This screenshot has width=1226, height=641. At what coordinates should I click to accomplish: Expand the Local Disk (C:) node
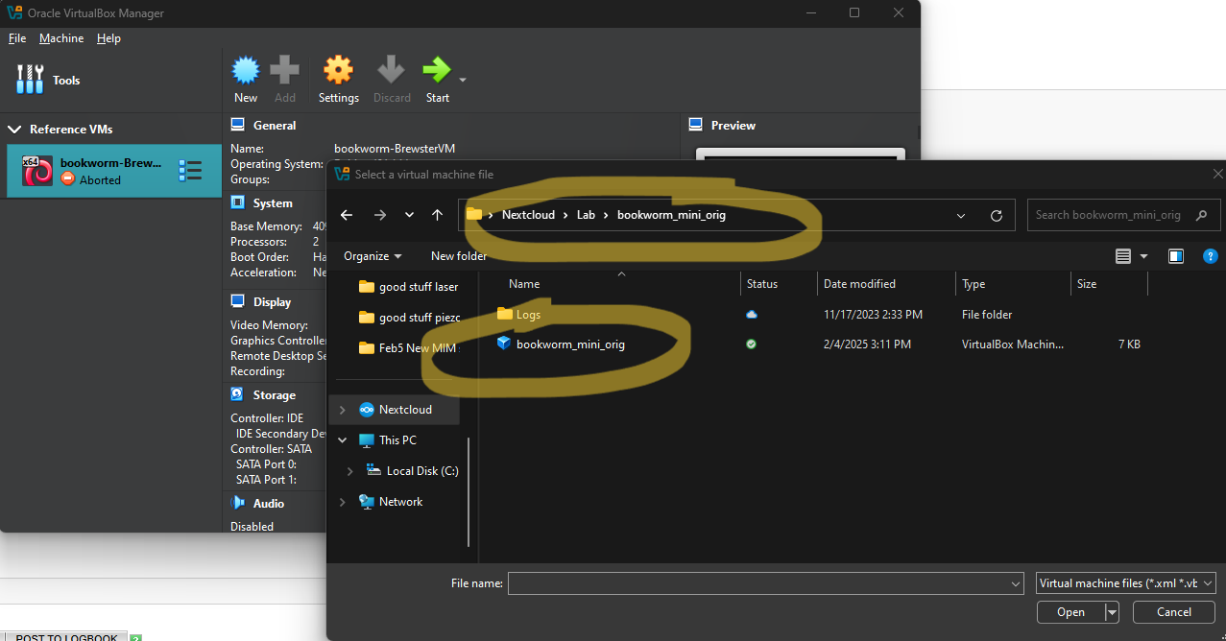(x=349, y=471)
